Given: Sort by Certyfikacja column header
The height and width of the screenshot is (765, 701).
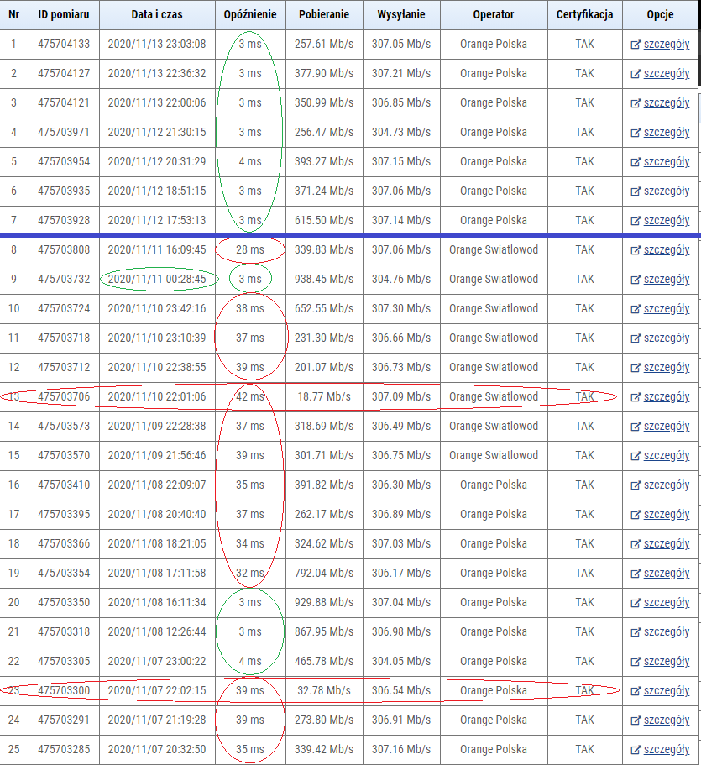Looking at the screenshot, I should point(585,14).
